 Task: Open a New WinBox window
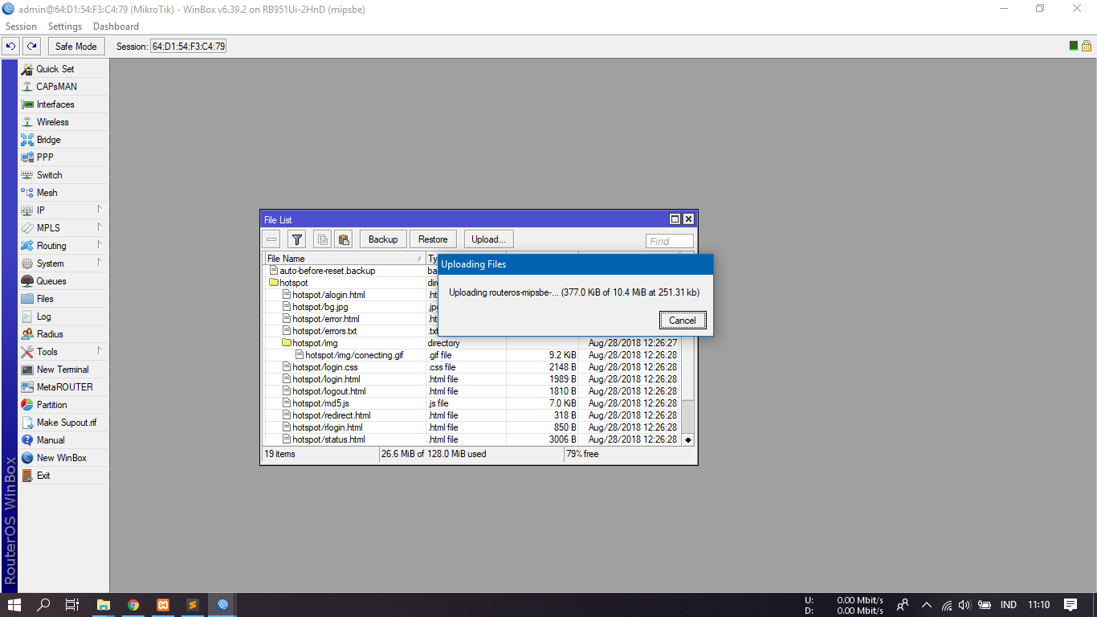coord(63,458)
